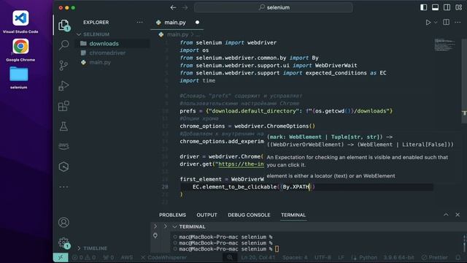Change end of line via LF
Viewport: 467px width, 263px height.
tap(341, 257)
